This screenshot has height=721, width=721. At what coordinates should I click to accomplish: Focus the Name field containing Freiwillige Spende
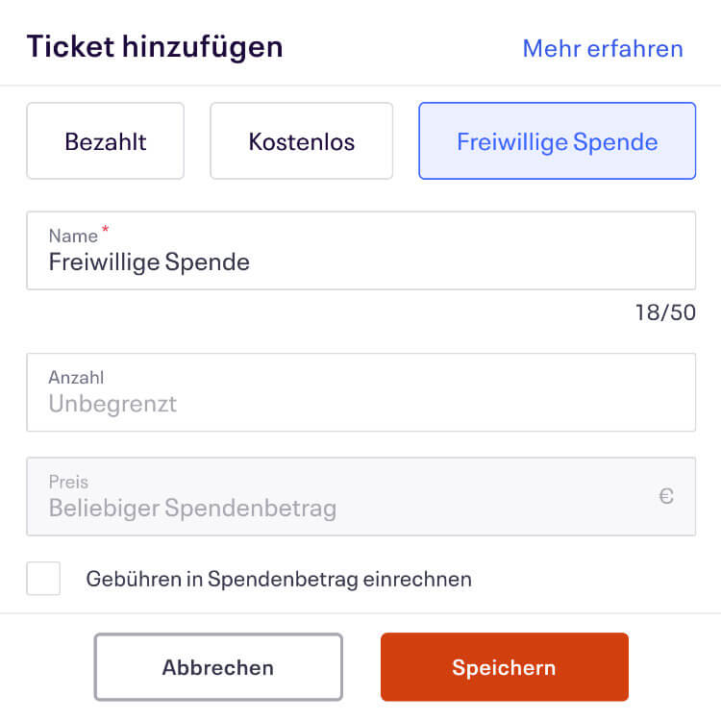point(360,251)
